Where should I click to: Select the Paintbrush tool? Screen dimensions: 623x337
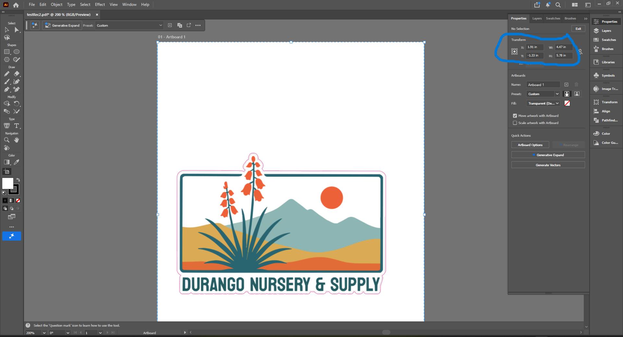[7, 81]
